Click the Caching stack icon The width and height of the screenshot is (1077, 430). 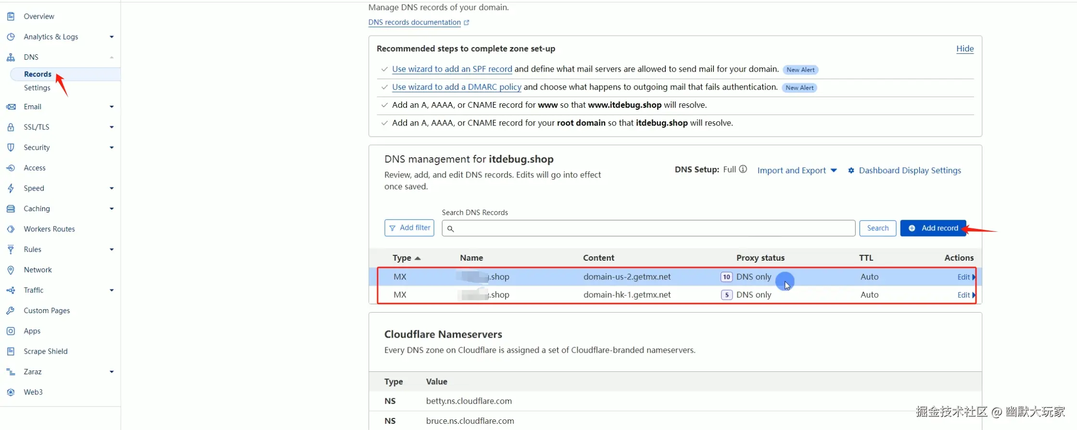point(11,209)
